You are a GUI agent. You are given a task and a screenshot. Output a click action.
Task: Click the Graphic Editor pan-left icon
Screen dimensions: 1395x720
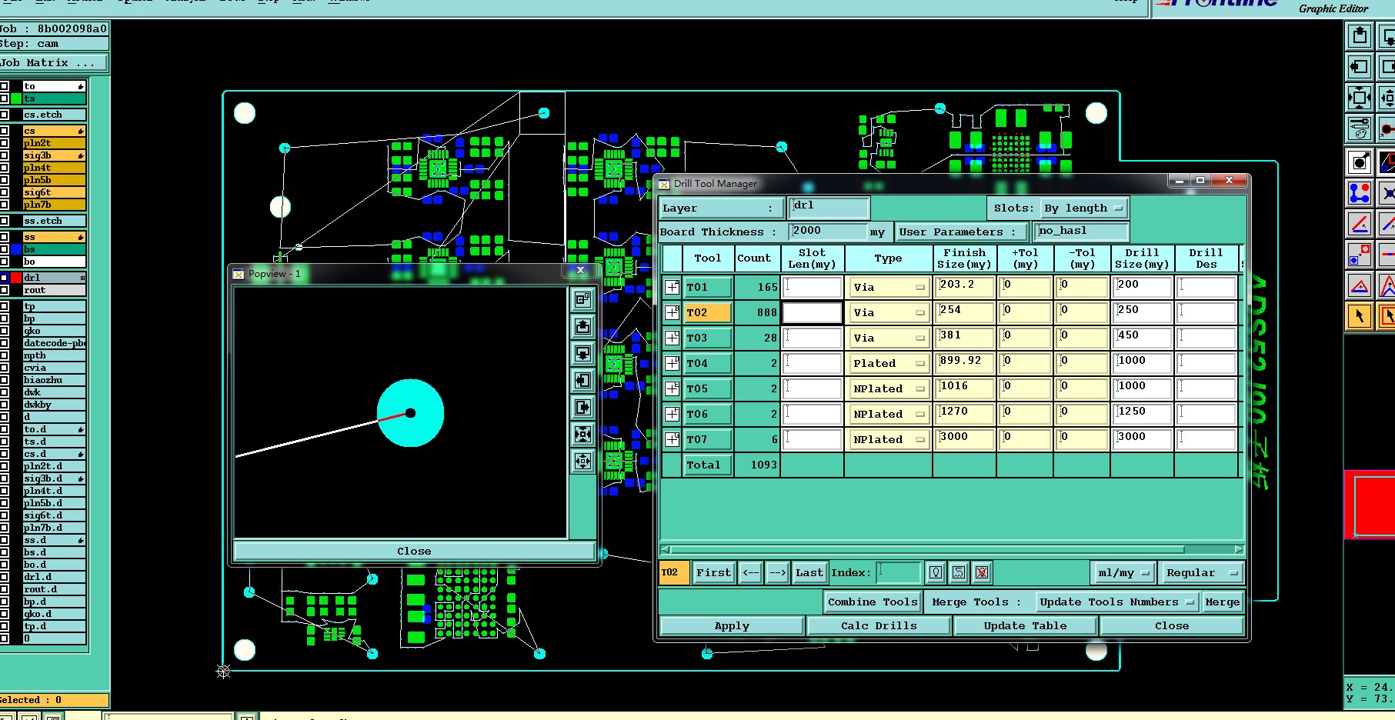[1360, 67]
